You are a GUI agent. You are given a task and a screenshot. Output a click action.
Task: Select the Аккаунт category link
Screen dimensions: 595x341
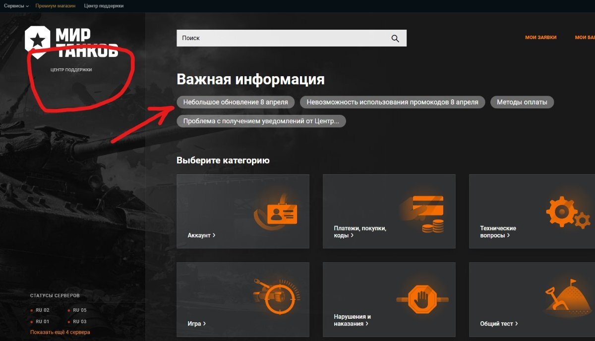201,235
